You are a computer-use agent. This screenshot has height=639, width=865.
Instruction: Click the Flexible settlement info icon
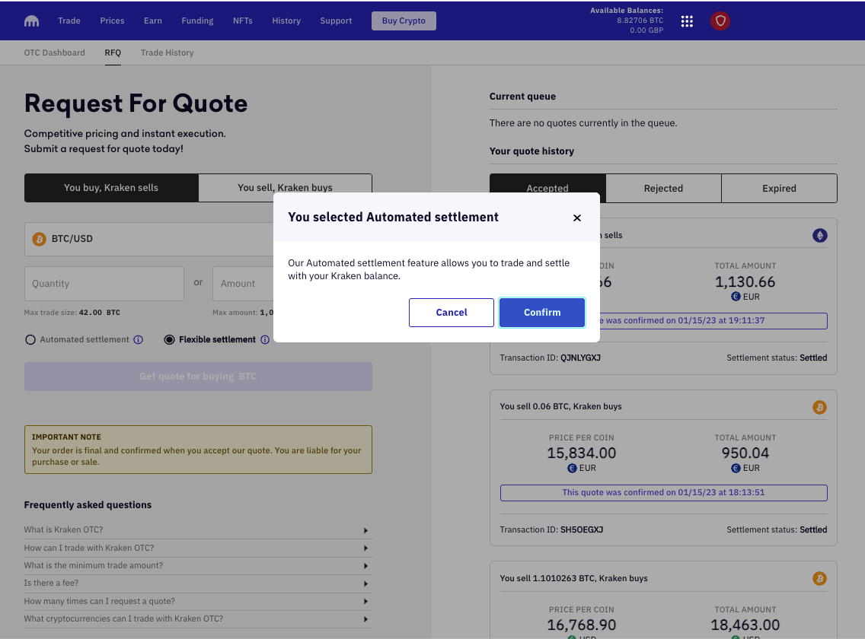click(265, 340)
